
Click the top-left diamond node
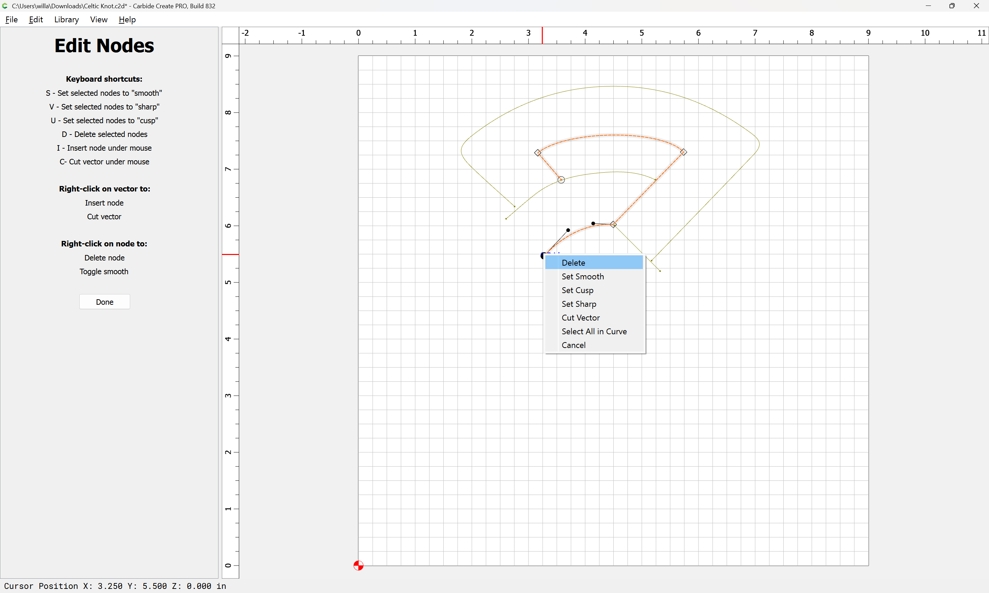[x=538, y=153]
